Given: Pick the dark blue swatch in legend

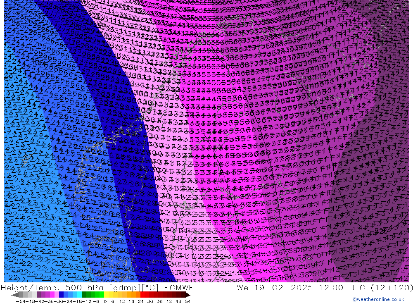Looking at the screenshot, I should [x=61, y=295].
